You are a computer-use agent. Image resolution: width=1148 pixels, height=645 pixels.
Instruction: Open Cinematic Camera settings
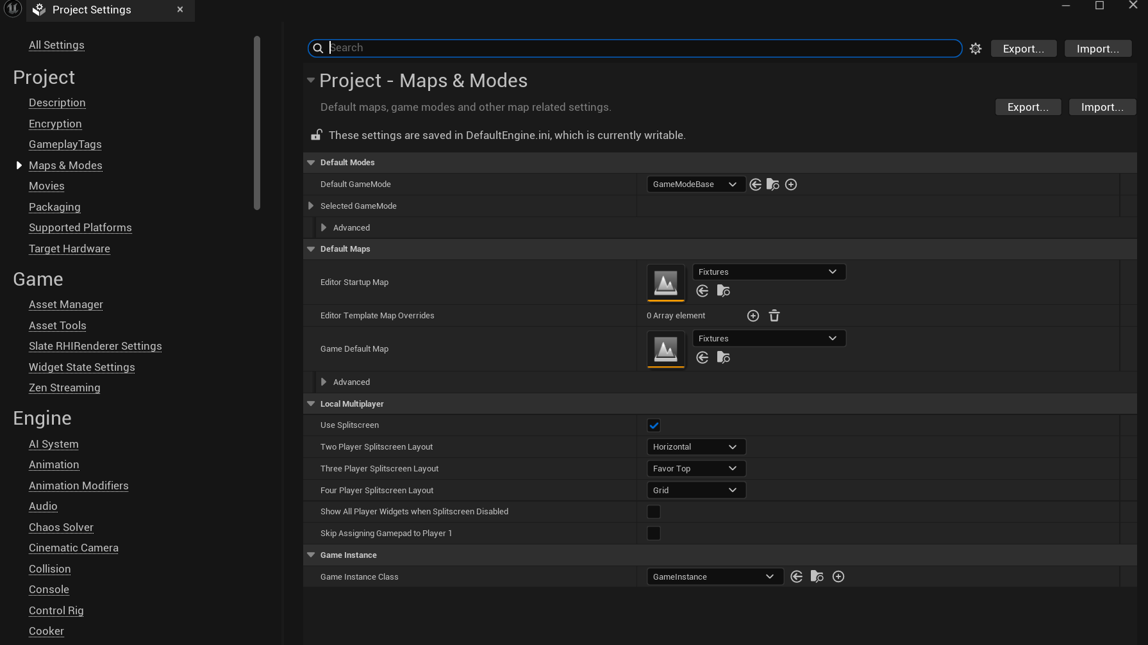[74, 548]
